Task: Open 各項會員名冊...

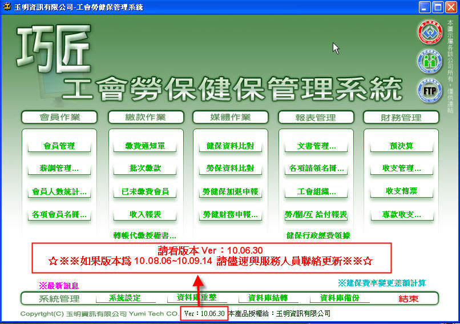Action: [59, 214]
